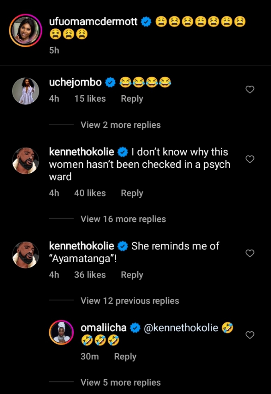
Task: Reply to the psych ward comment
Action: [132, 193]
